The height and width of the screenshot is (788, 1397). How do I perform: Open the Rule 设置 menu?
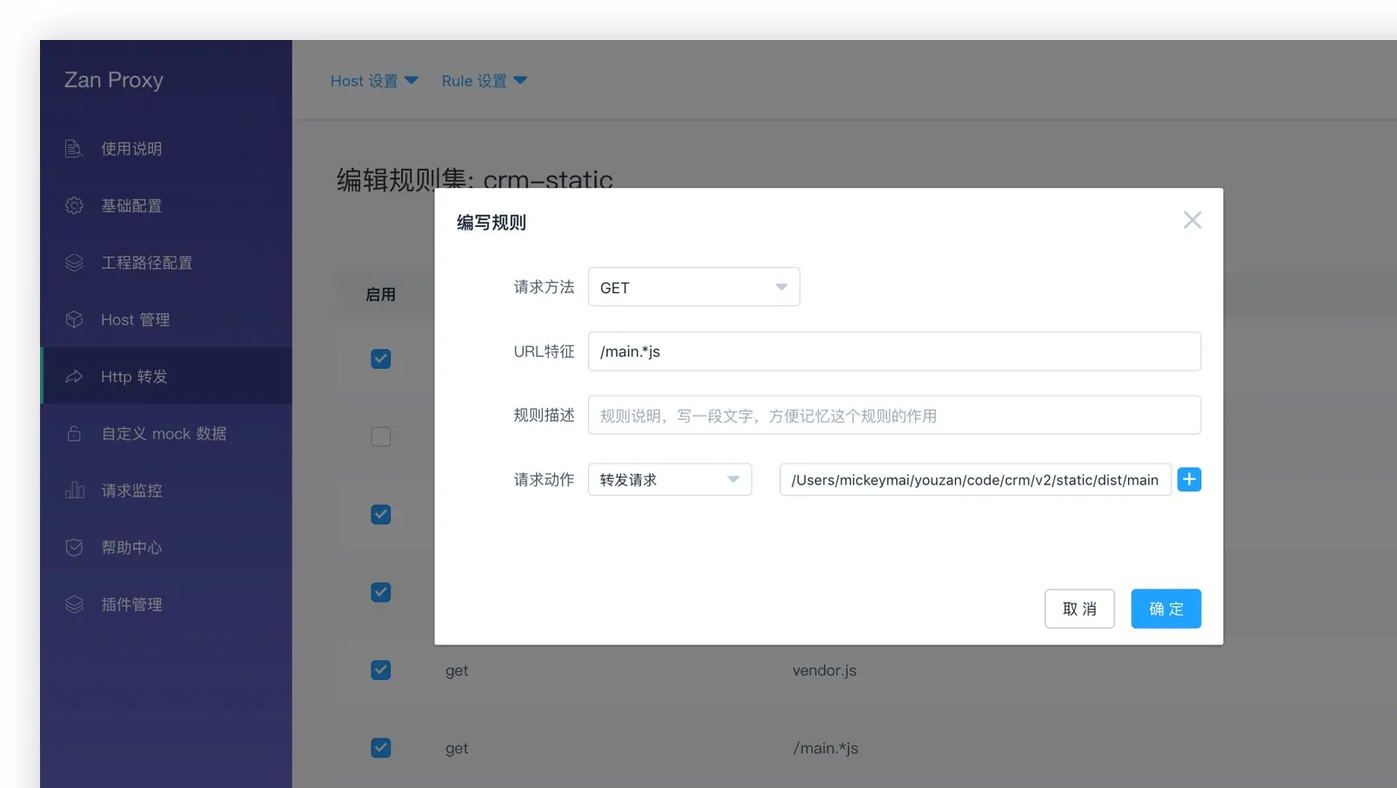(x=485, y=80)
